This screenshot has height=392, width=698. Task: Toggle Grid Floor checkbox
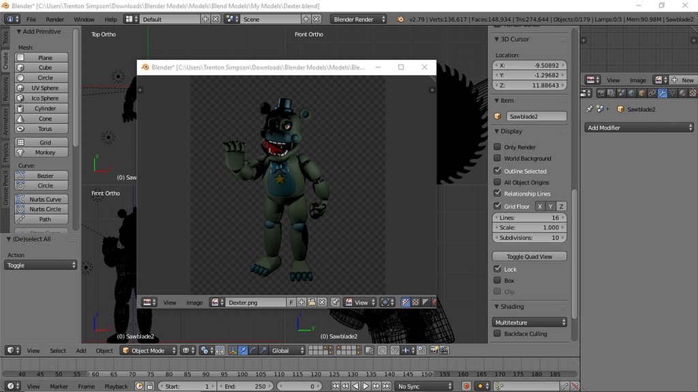(497, 206)
